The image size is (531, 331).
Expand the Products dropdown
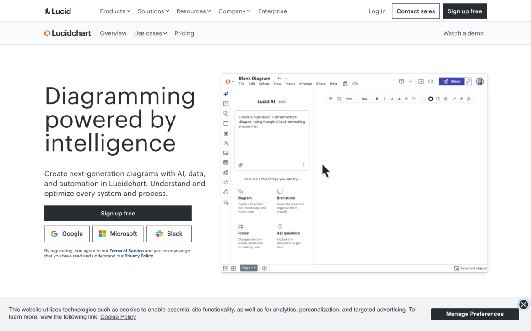tap(115, 11)
